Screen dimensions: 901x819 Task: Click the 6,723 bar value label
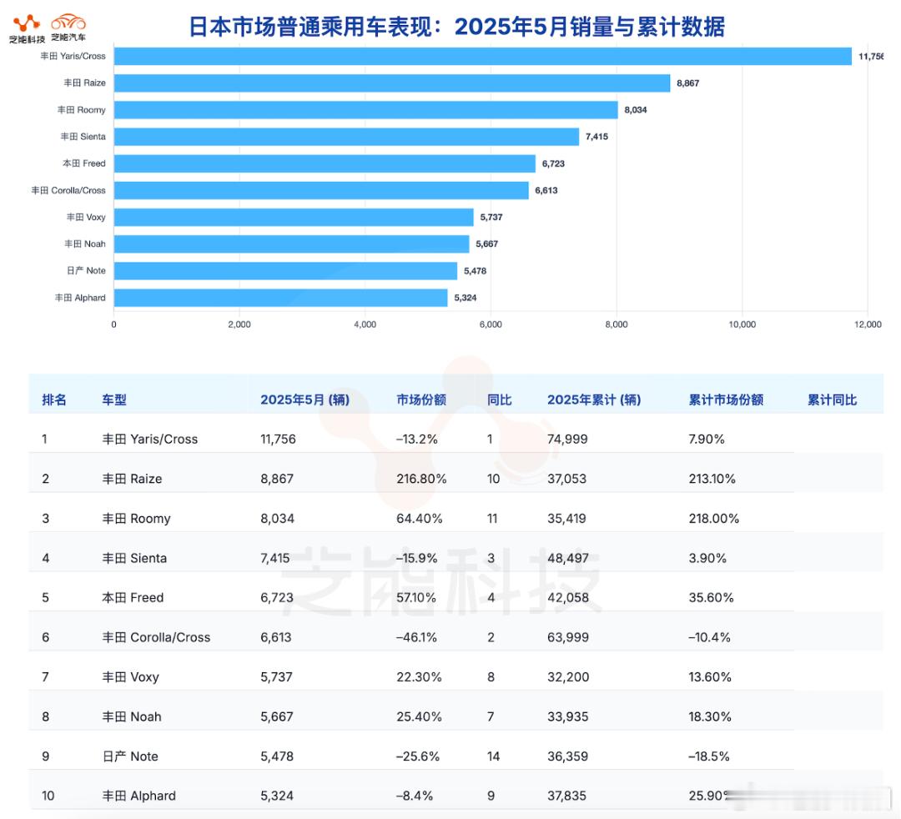[553, 163]
